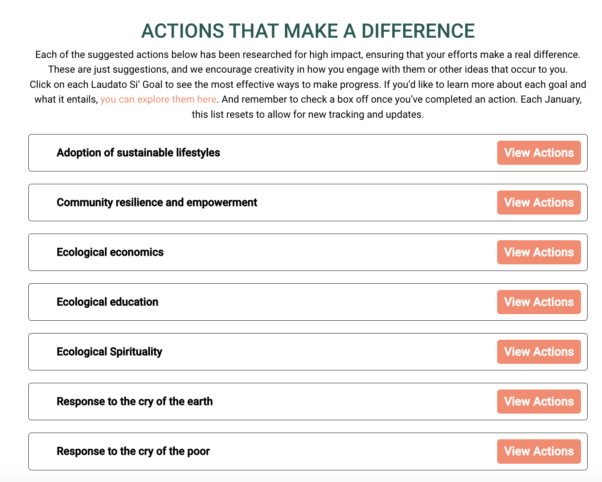Click View Actions for Adoption of sustainable lifestyles
Image resolution: width=602 pixels, height=482 pixels.
tap(539, 153)
